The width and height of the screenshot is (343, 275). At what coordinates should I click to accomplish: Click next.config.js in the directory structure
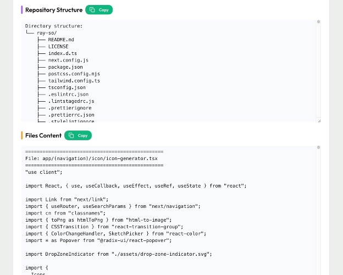[68, 60]
